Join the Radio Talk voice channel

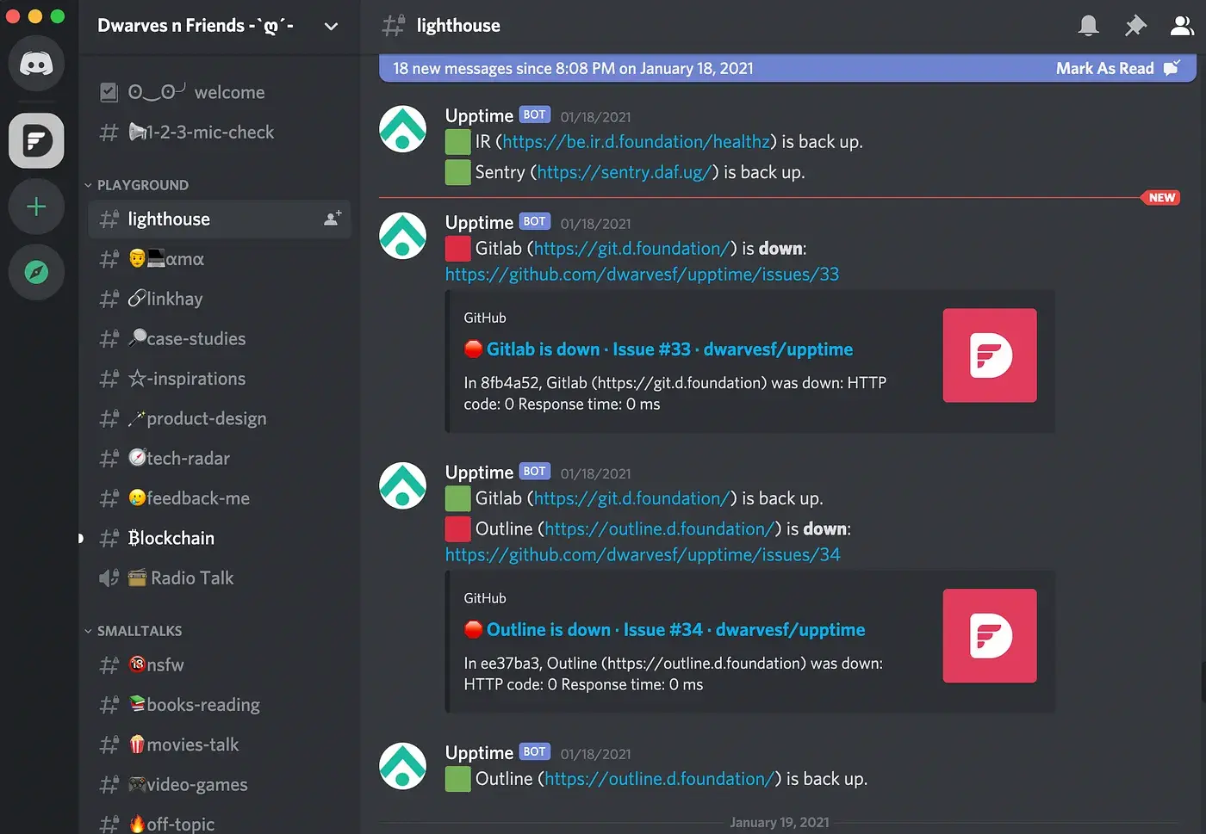click(x=220, y=578)
